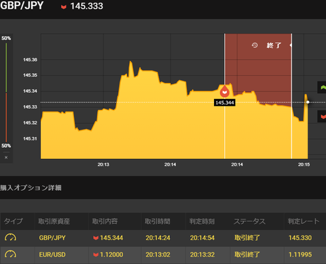Screen dimensions: 326x264
Task: Click the 145.330 settlement rate cell
Action: point(300,238)
